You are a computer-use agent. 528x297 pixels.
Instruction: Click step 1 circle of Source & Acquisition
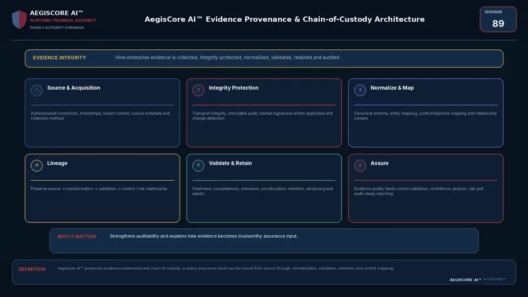coord(37,90)
